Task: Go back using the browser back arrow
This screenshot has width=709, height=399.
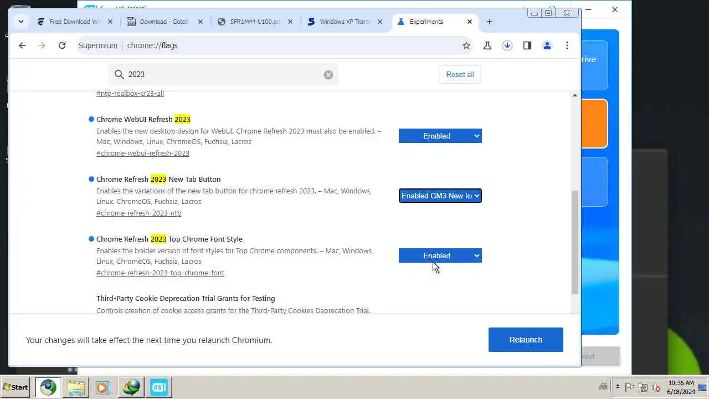Action: point(22,45)
